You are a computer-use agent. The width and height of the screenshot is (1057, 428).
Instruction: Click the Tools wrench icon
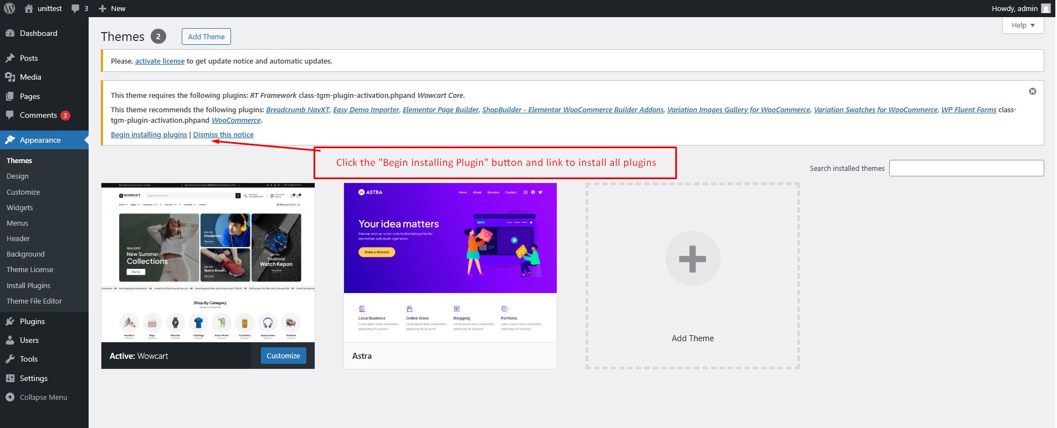coord(10,359)
